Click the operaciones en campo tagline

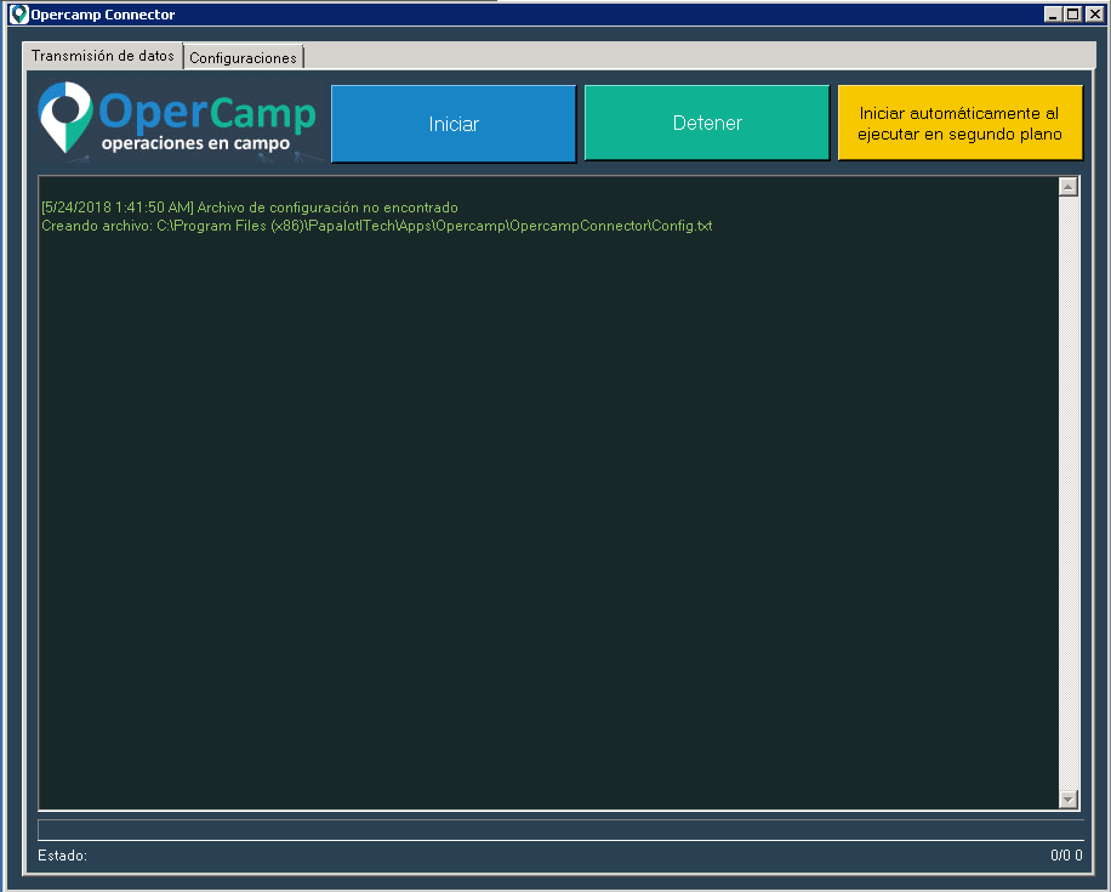click(195, 144)
